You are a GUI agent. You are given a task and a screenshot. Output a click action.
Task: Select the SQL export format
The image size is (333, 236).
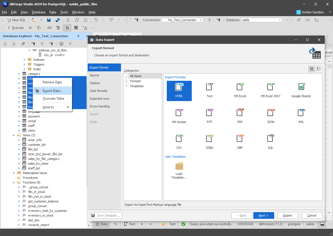click(271, 142)
